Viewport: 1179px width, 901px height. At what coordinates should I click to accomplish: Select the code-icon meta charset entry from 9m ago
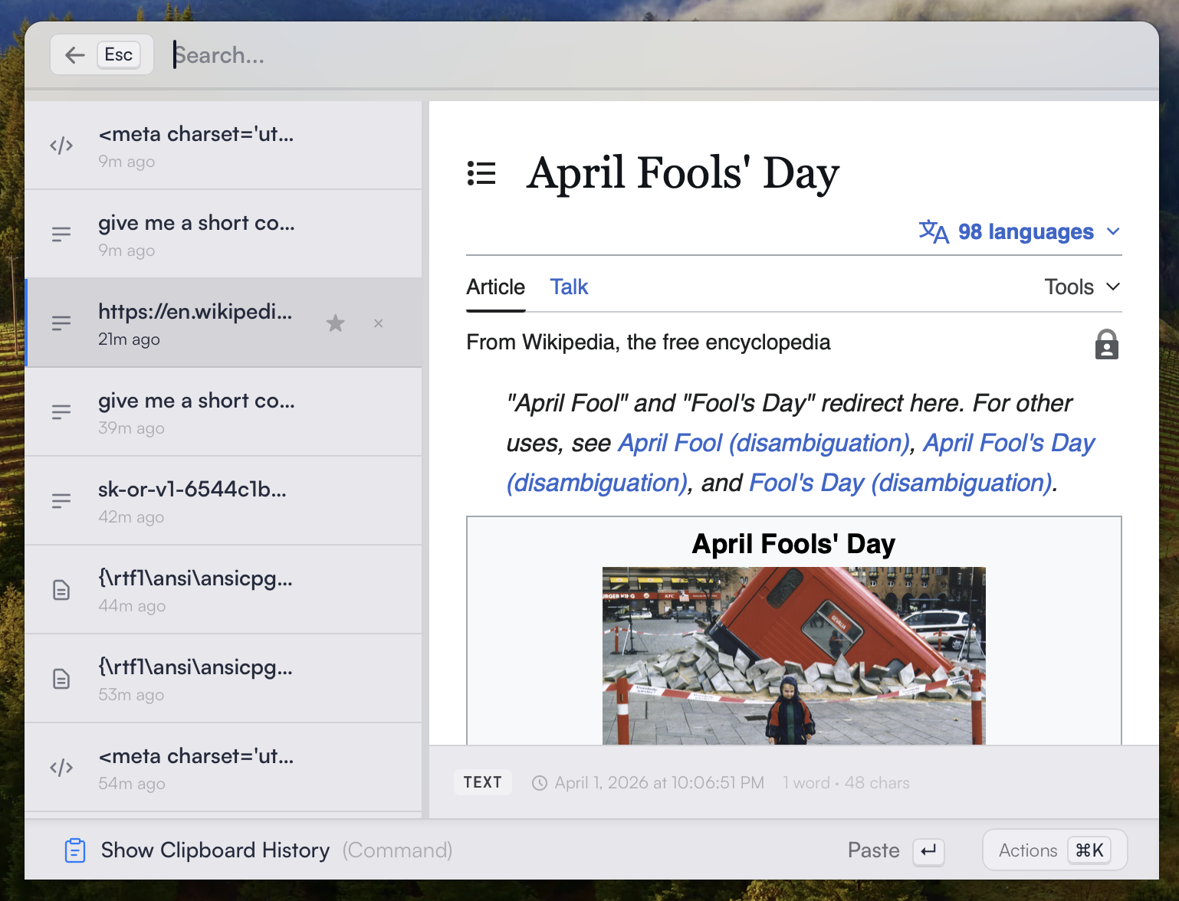[x=223, y=145]
